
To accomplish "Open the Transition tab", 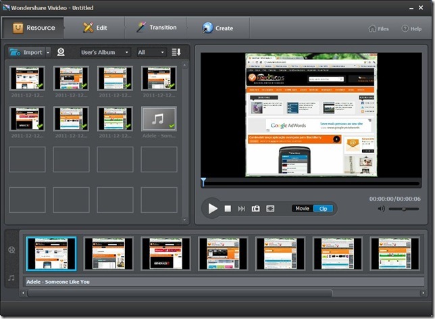I will click(156, 28).
